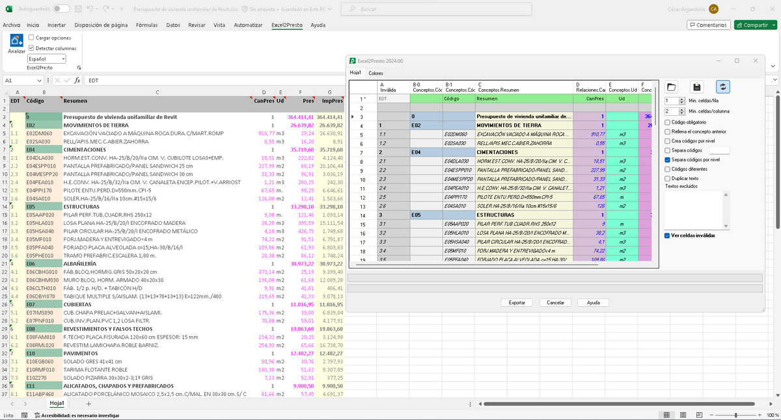This screenshot has width=781, height=420.
Task: Enable the Código obligatorio checkbox
Action: [667, 122]
